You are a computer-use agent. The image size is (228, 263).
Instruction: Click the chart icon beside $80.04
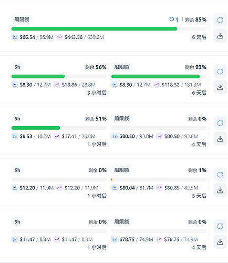(115, 188)
